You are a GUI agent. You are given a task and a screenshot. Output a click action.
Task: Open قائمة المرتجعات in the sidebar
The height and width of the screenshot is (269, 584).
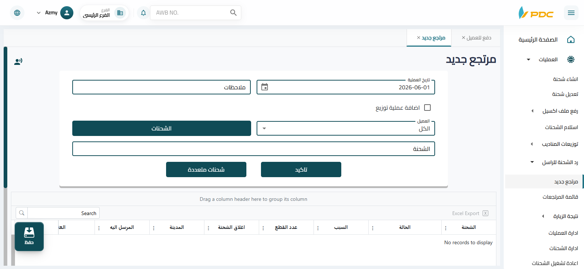[x=560, y=197]
